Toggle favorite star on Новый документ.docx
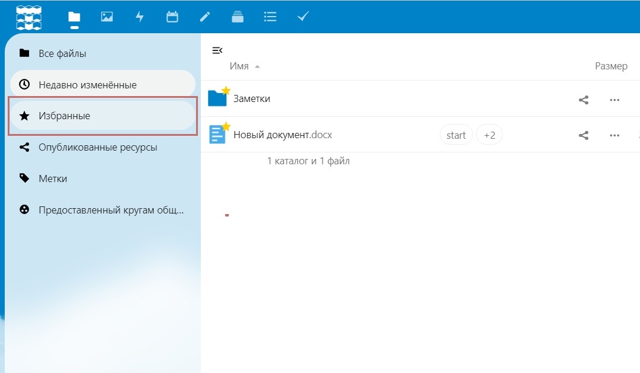The image size is (640, 373). (x=226, y=126)
